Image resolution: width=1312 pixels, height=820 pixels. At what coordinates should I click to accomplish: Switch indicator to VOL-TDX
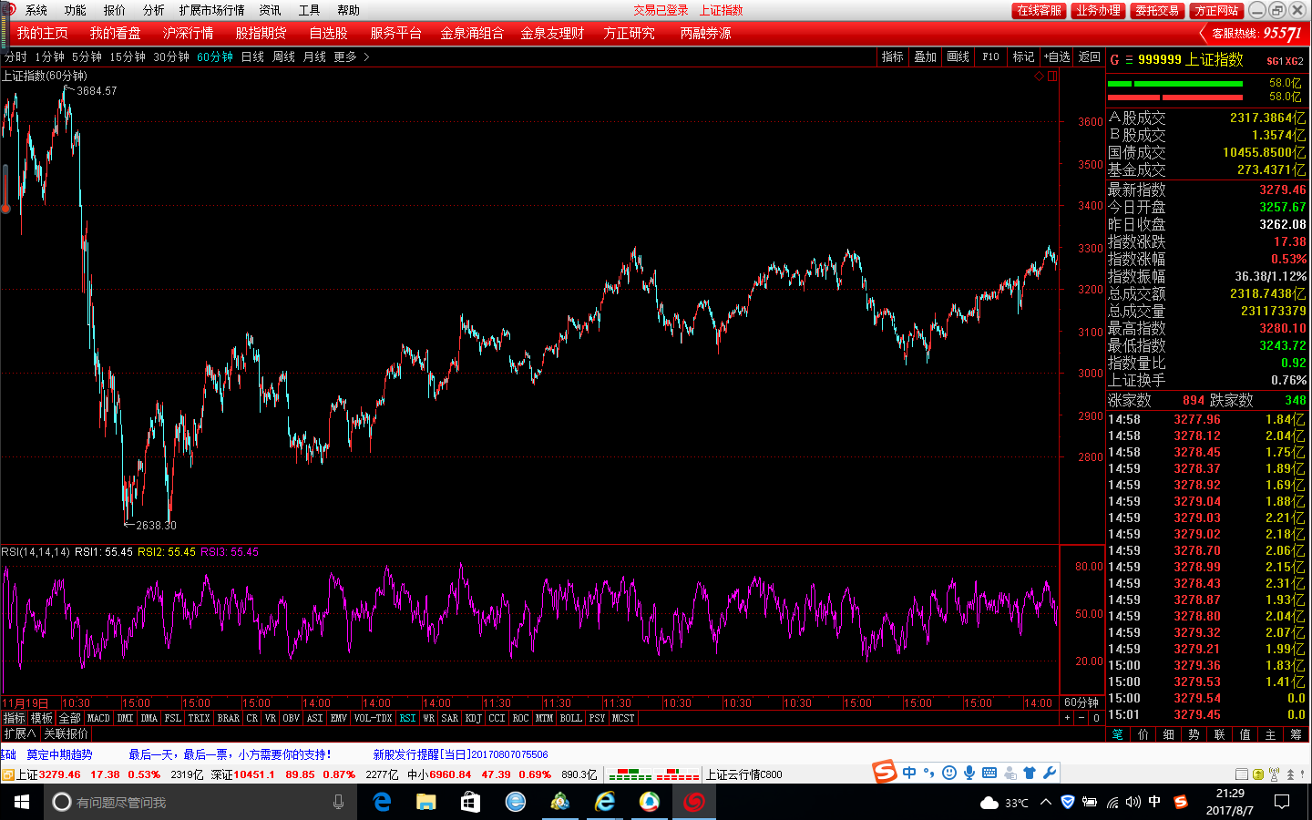pos(373,719)
